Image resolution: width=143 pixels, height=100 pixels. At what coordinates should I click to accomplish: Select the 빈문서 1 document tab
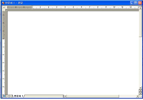[18, 96]
